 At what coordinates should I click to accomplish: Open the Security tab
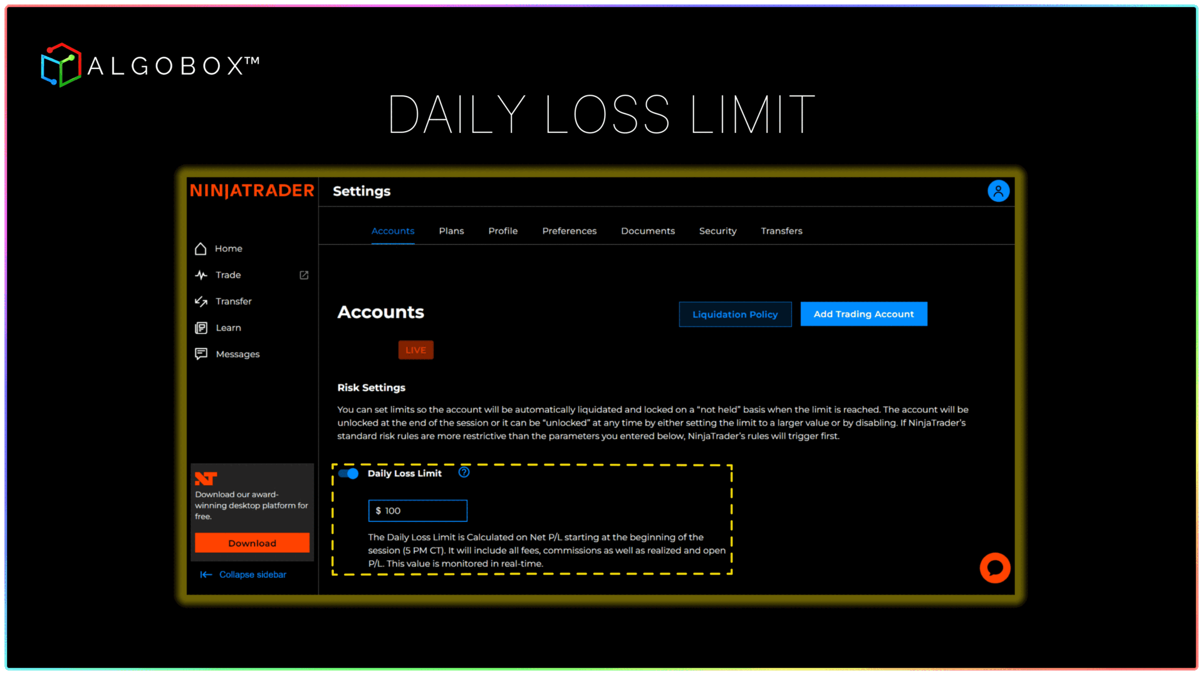[717, 231]
